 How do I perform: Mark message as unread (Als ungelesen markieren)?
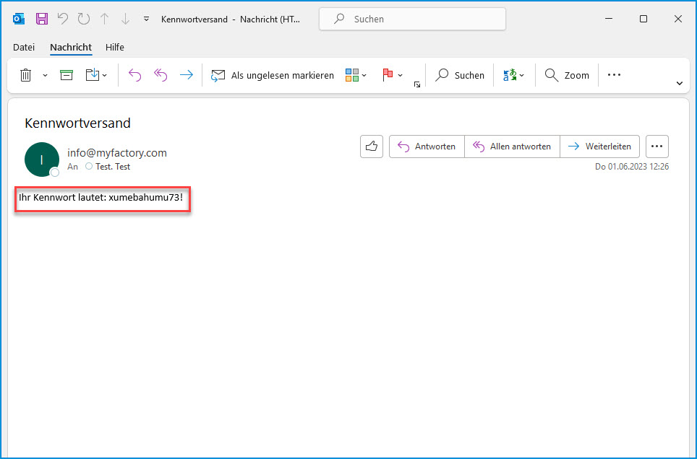(x=273, y=75)
